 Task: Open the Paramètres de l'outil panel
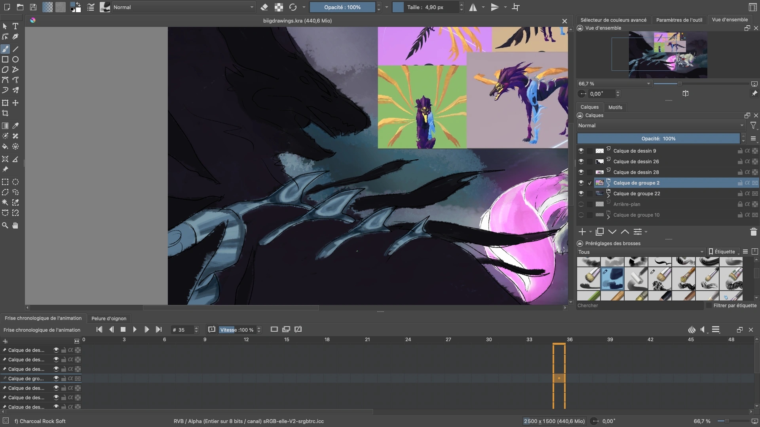pyautogui.click(x=680, y=19)
